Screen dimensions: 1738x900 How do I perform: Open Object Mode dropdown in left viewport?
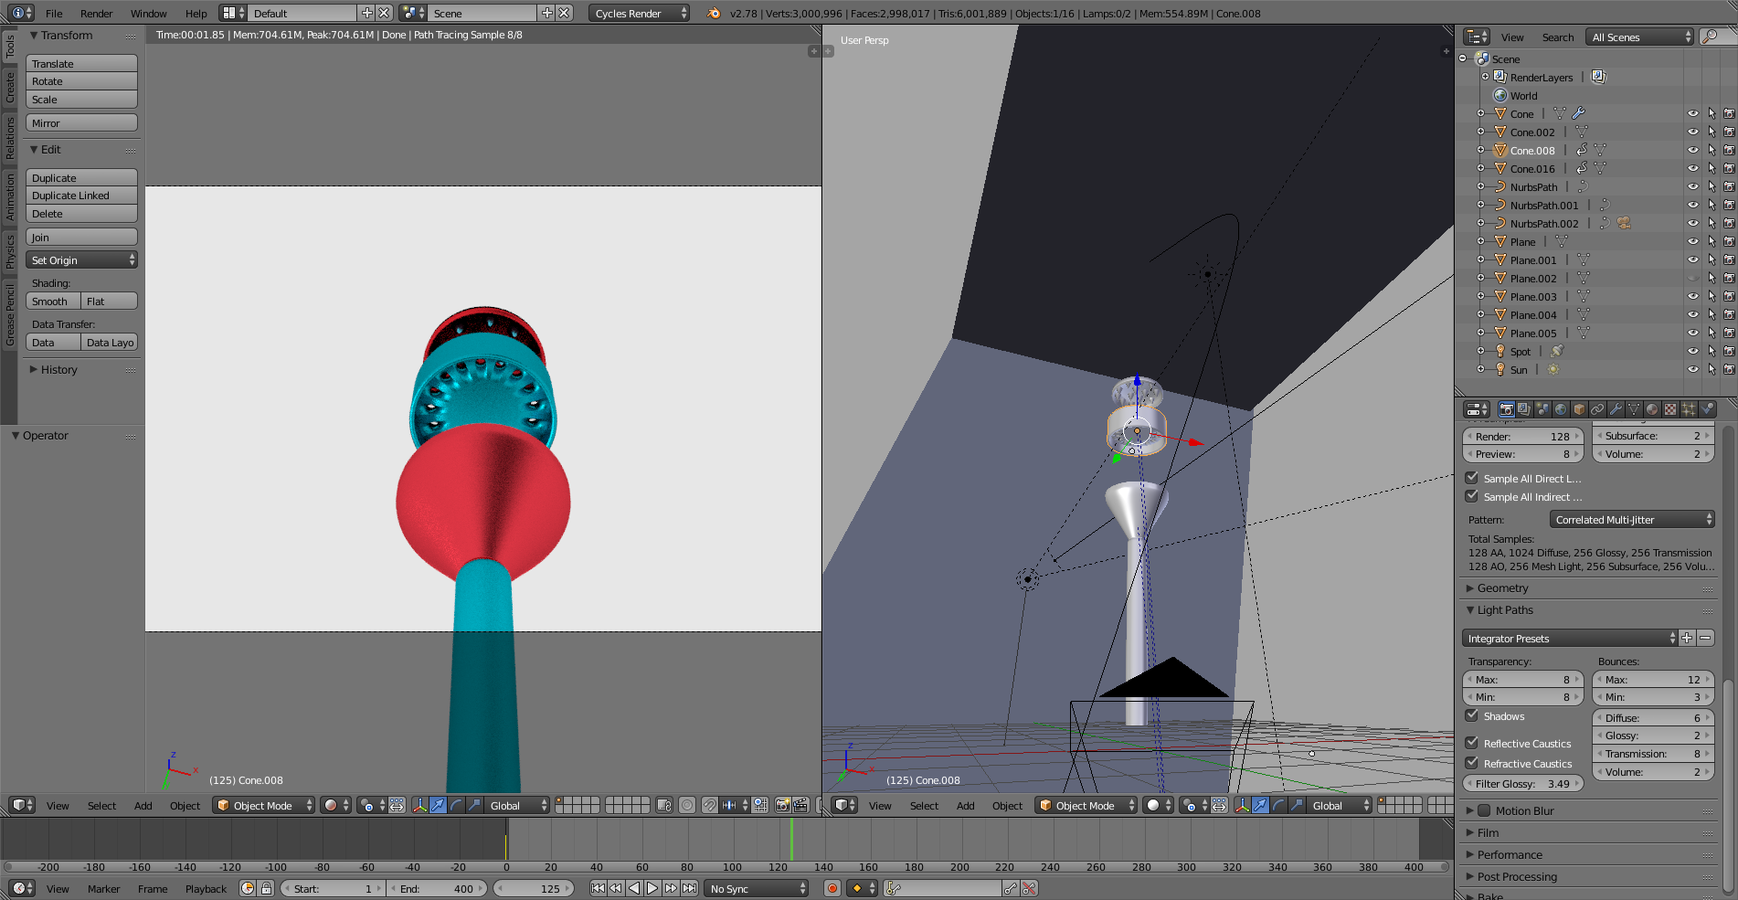[264, 805]
